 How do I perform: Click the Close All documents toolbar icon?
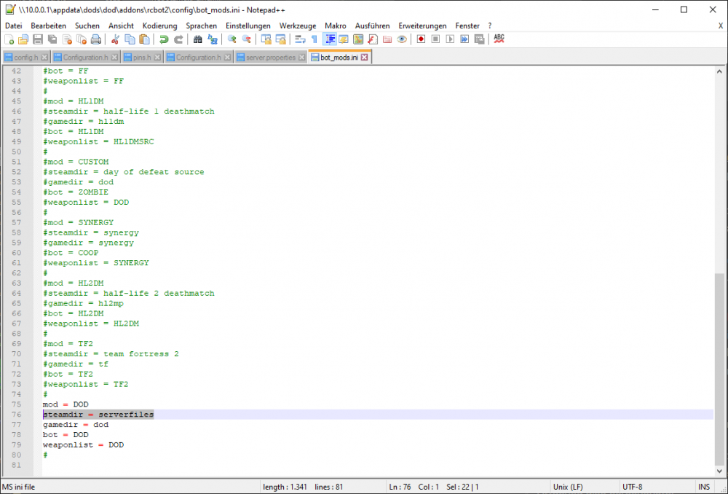[82, 39]
